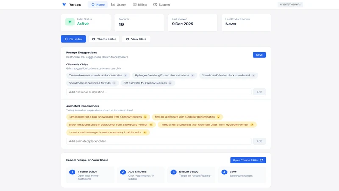Switch to the Usage tab
Viewport: 339px width, 191px height.
(x=119, y=4)
